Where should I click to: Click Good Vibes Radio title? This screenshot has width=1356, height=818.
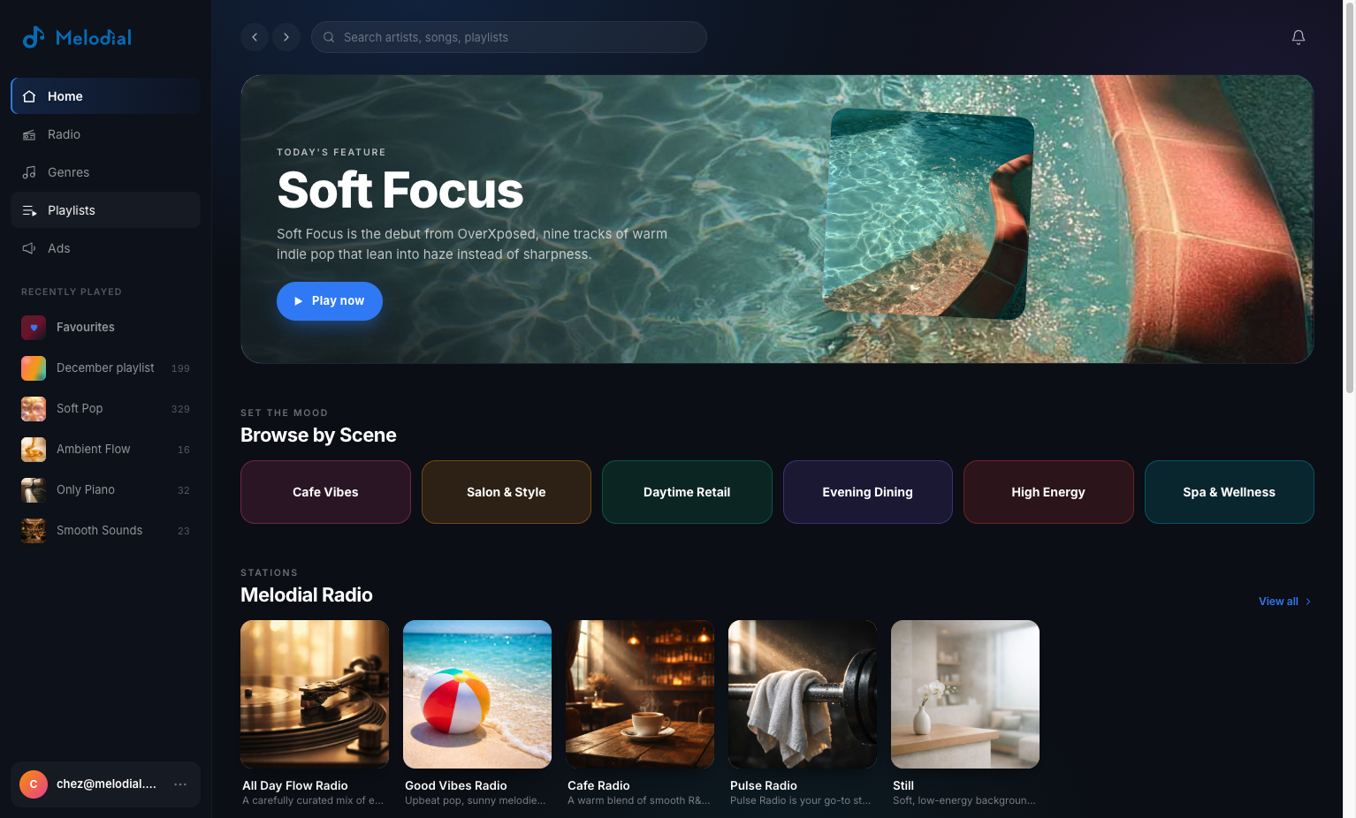(456, 785)
